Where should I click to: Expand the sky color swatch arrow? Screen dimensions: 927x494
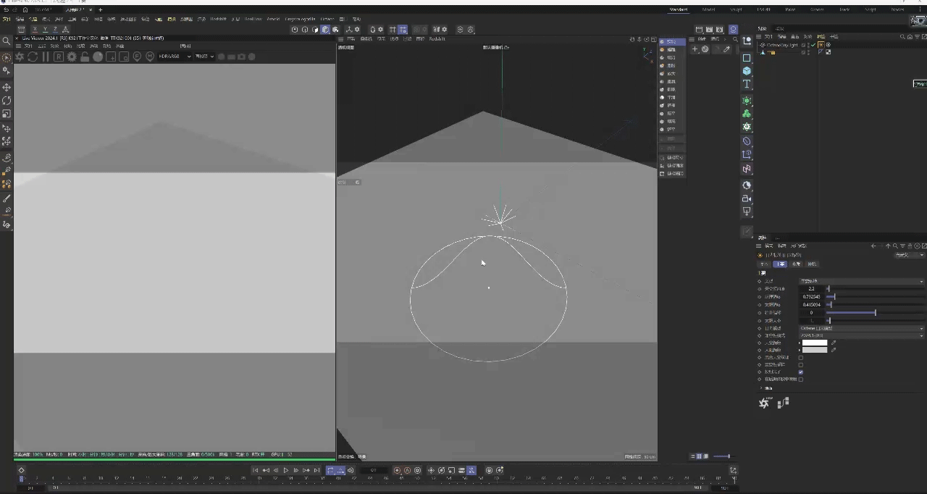click(x=800, y=343)
